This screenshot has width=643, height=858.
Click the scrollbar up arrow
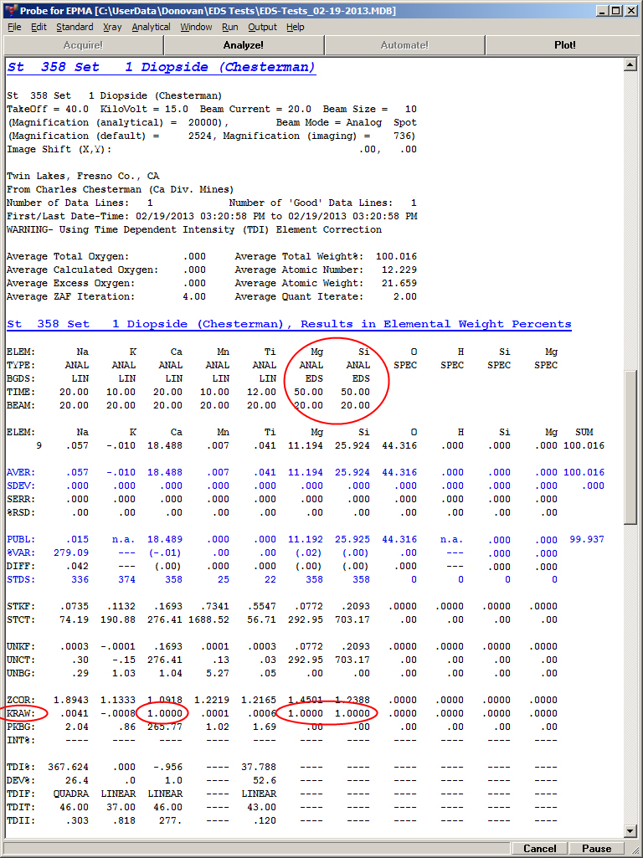click(x=634, y=64)
